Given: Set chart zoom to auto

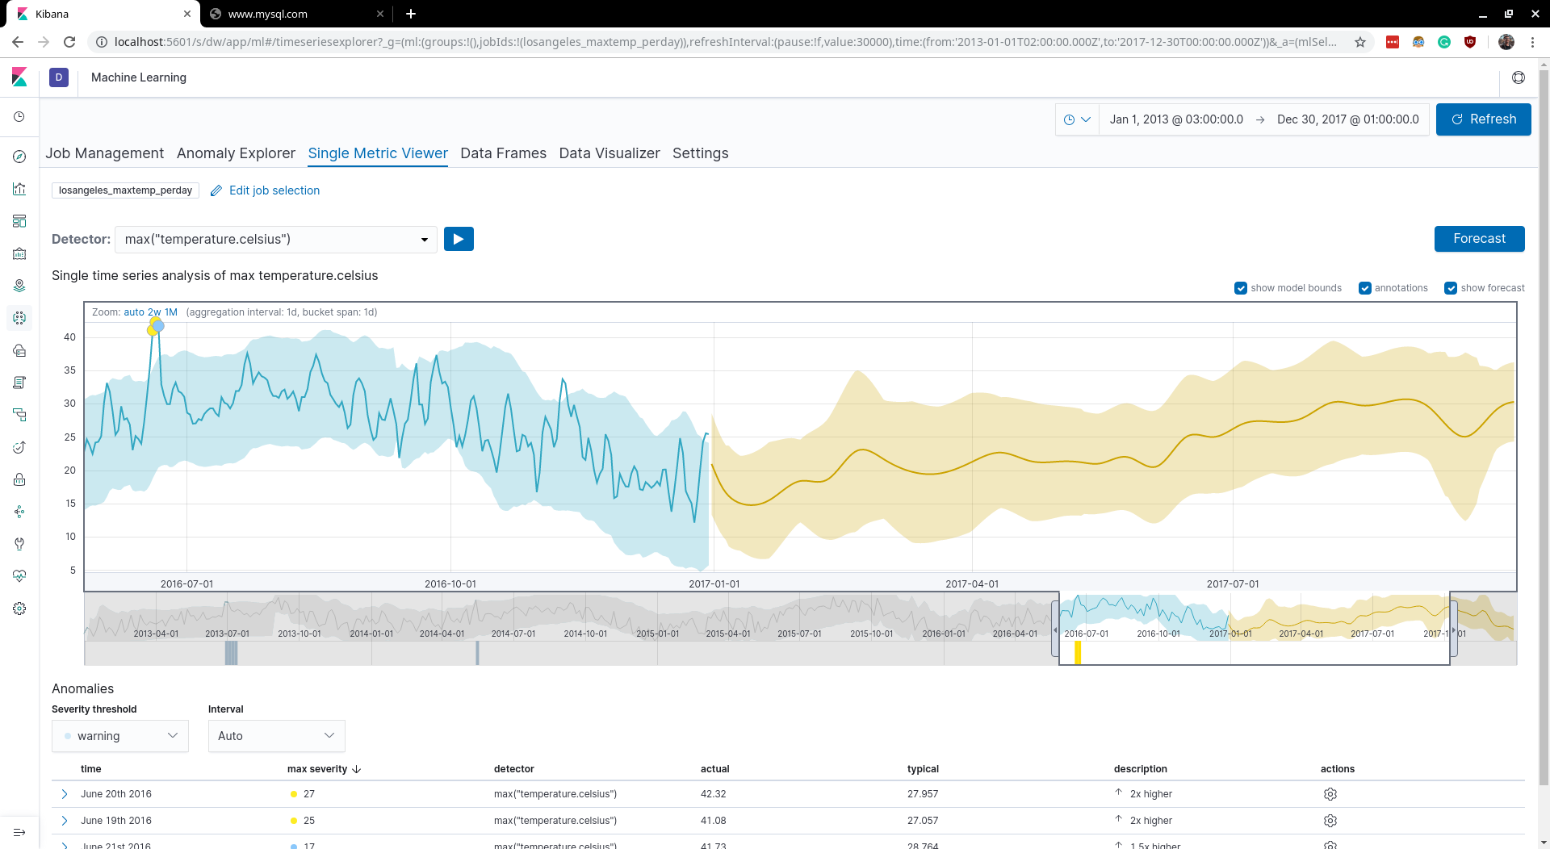Looking at the screenshot, I should point(134,312).
